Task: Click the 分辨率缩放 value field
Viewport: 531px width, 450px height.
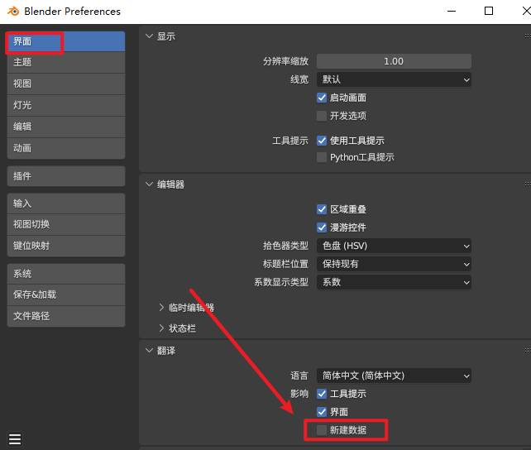Action: pyautogui.click(x=394, y=61)
